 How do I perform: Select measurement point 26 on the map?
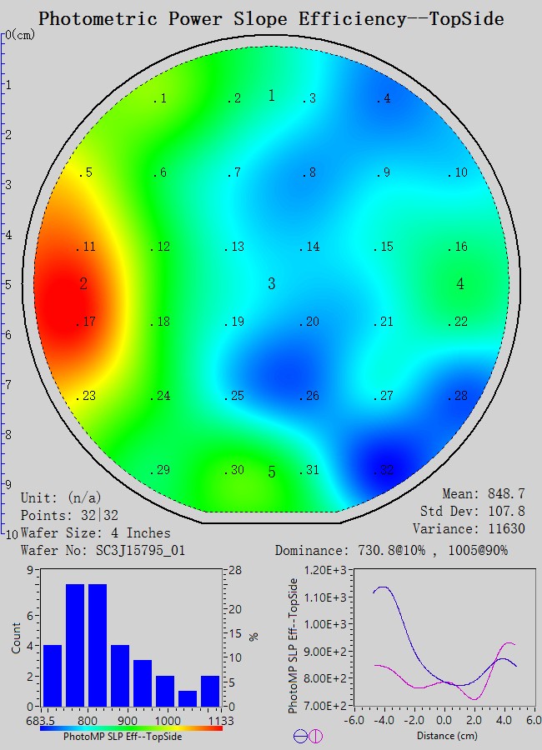pyautogui.click(x=309, y=396)
